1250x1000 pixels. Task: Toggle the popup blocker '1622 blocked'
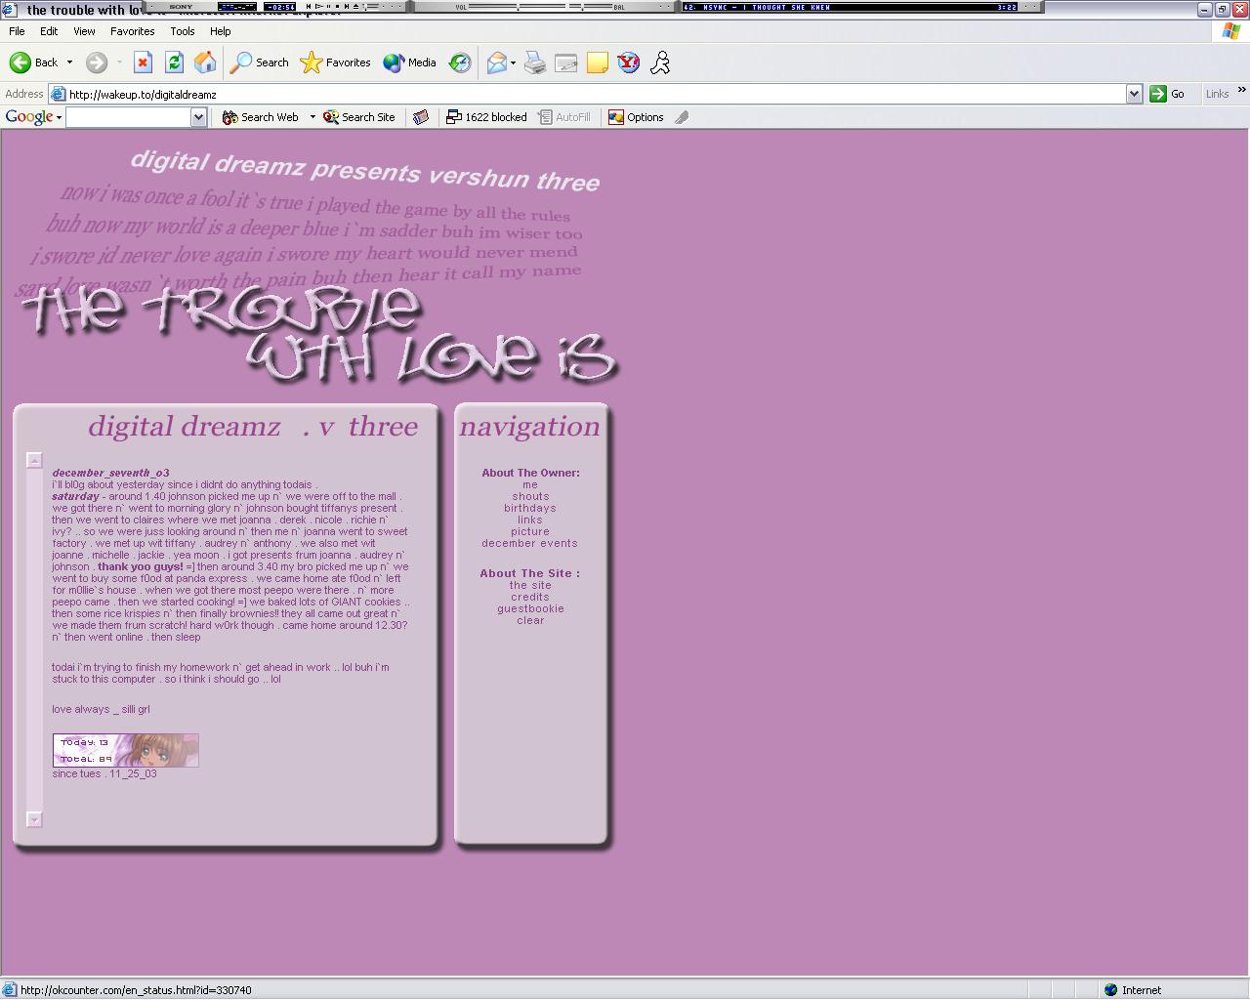[486, 117]
